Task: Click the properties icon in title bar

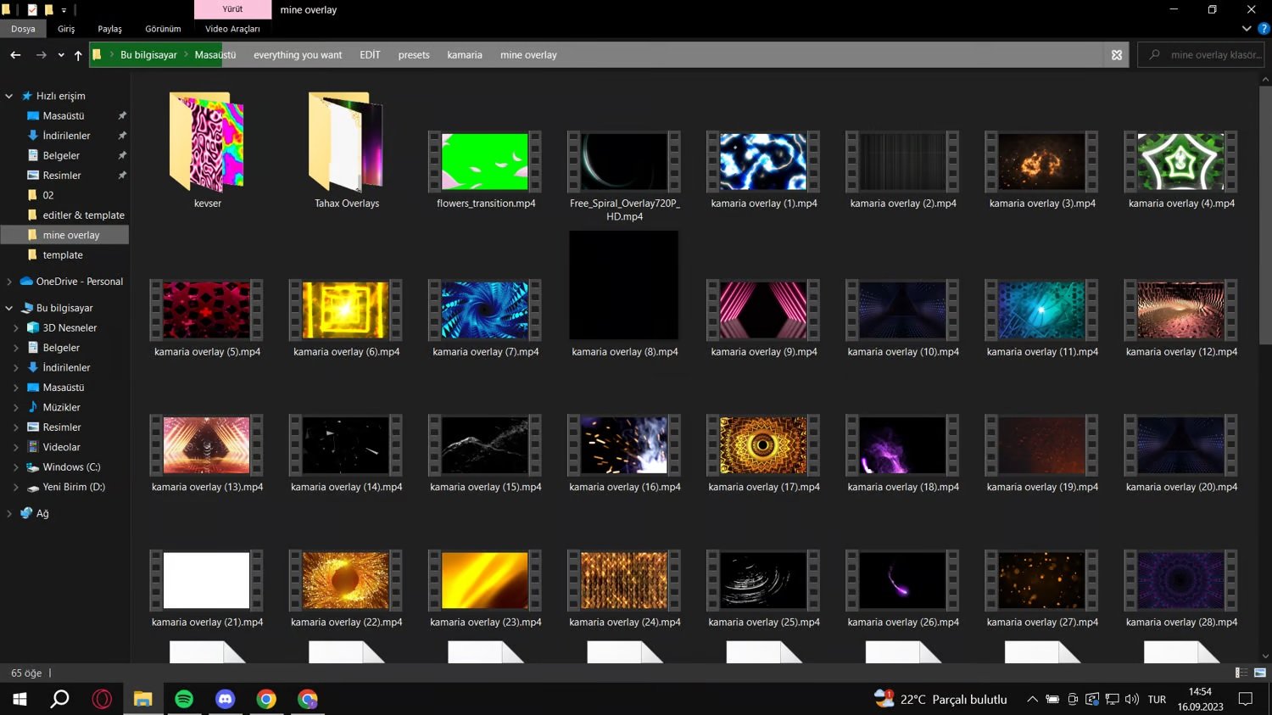Action: pyautogui.click(x=32, y=10)
